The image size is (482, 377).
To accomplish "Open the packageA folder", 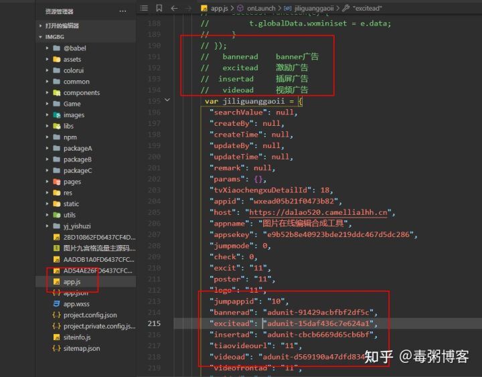I will (x=78, y=148).
